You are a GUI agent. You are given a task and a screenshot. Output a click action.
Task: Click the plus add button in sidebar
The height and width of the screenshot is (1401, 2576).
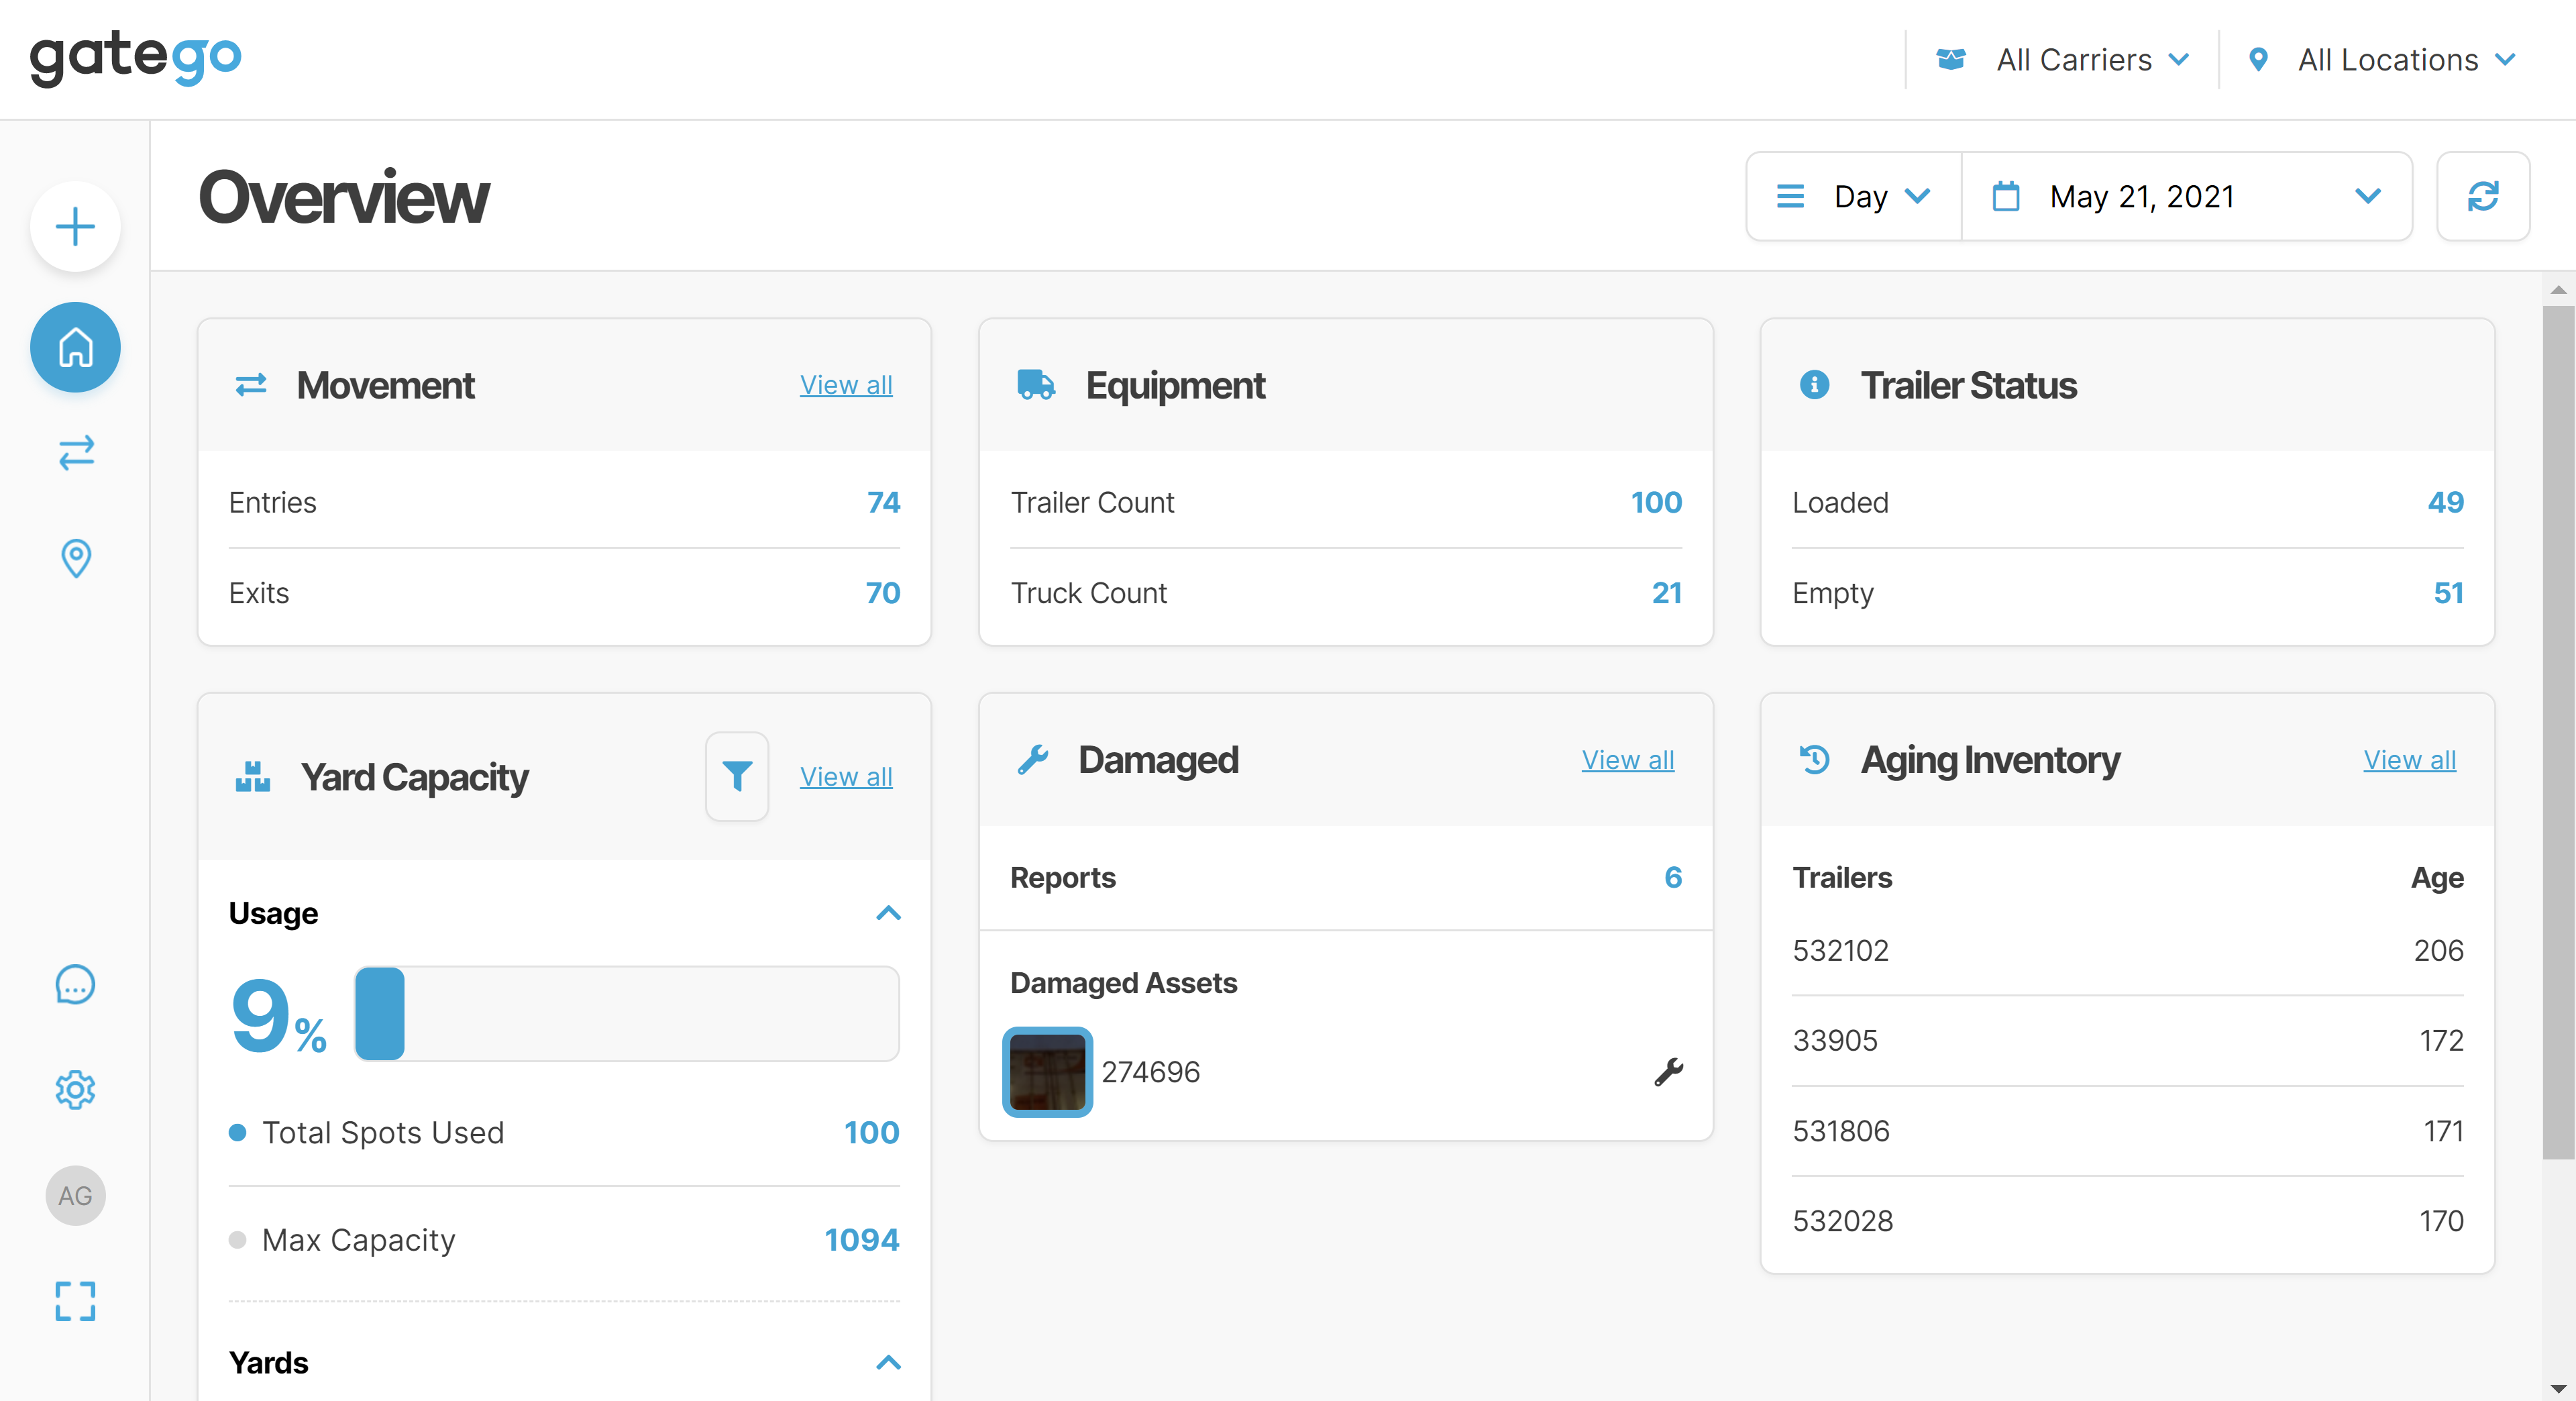pyautogui.click(x=75, y=227)
